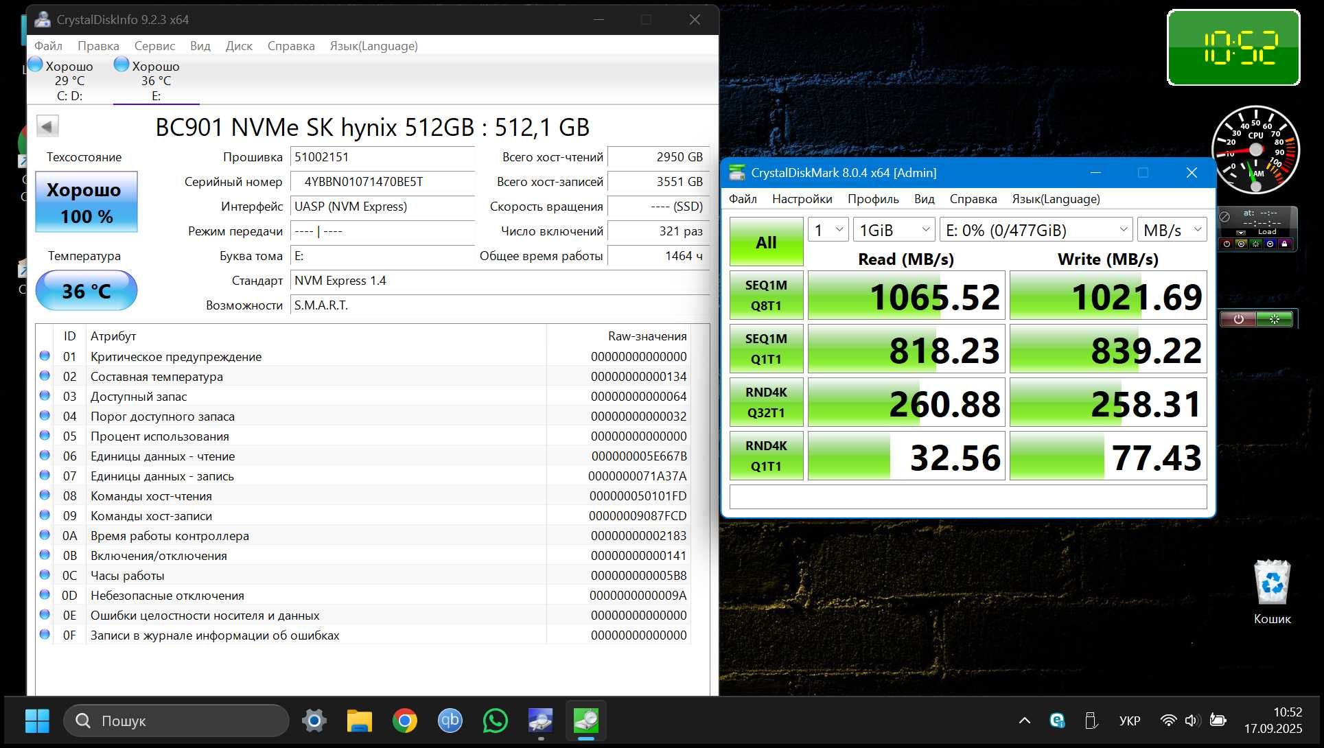The image size is (1324, 748).
Task: Click the Хорошо 100 % health status button
Action: tap(86, 202)
